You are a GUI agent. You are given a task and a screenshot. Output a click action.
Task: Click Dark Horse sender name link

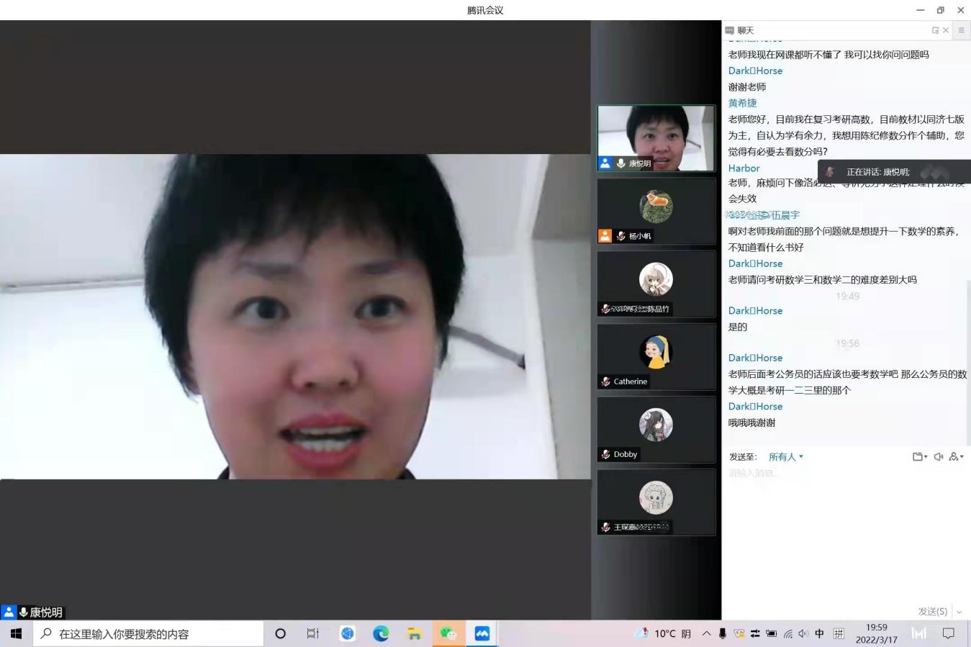755,71
